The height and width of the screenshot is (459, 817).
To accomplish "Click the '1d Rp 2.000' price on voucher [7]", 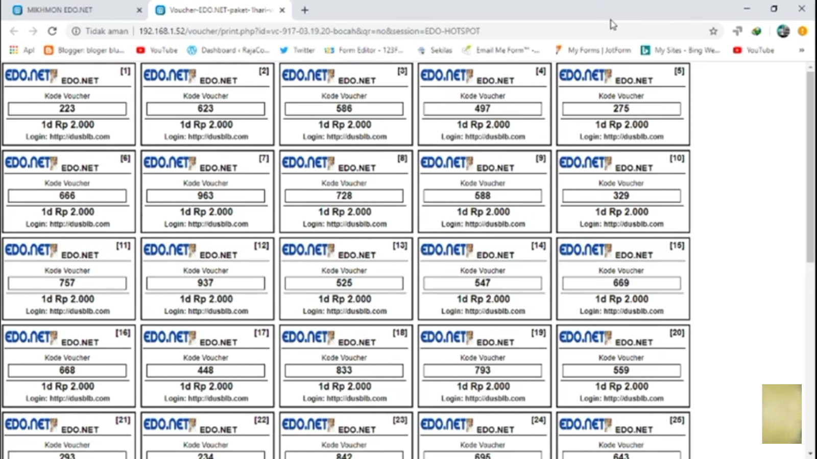I will pyautogui.click(x=206, y=212).
